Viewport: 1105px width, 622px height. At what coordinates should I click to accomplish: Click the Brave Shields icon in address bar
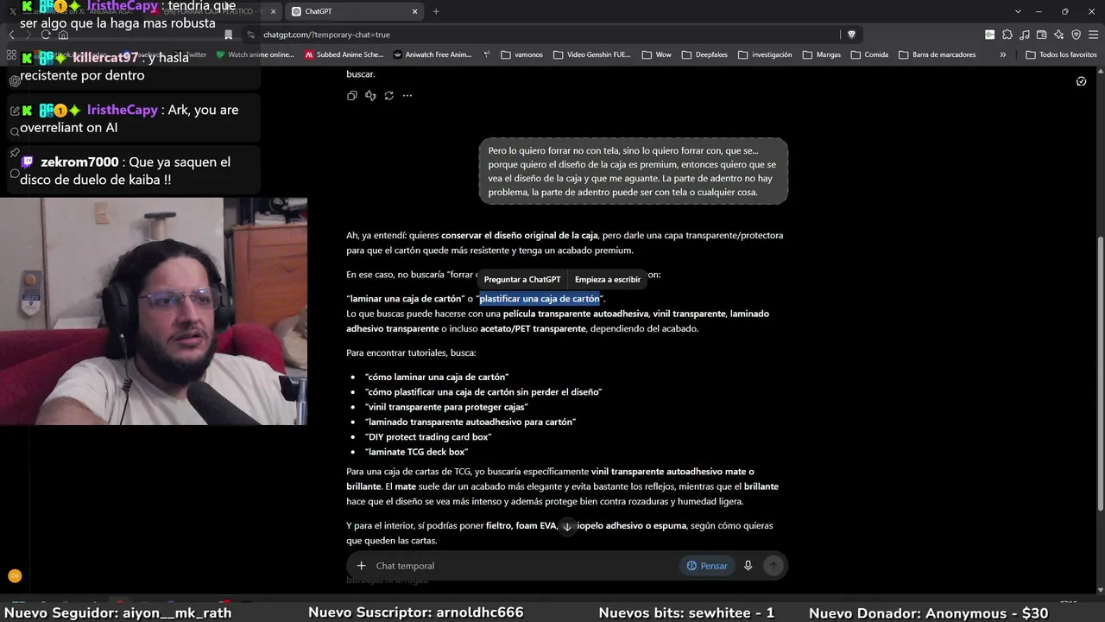[851, 35]
